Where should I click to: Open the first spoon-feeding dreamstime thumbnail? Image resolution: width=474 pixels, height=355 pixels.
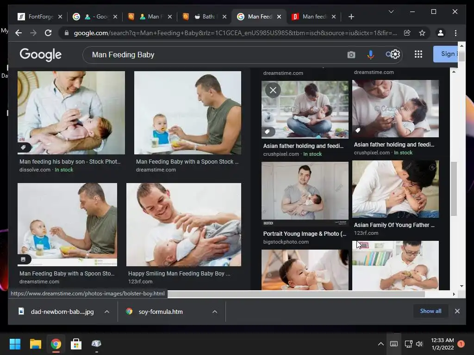(187, 113)
